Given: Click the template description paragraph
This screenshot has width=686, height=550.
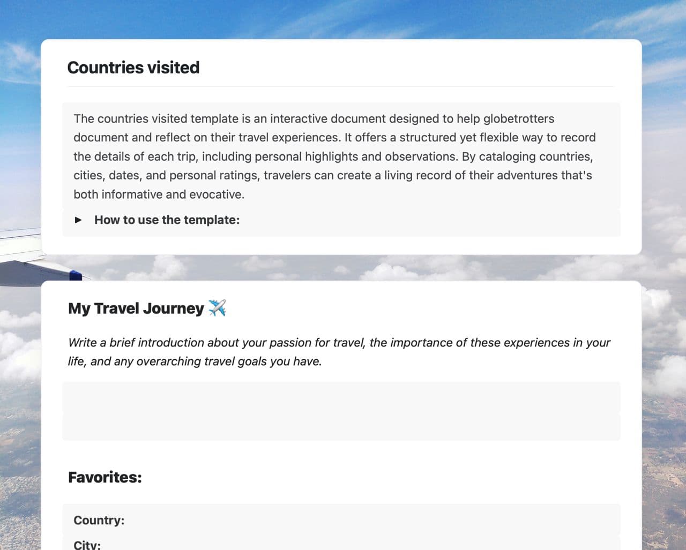Looking at the screenshot, I should coord(335,156).
